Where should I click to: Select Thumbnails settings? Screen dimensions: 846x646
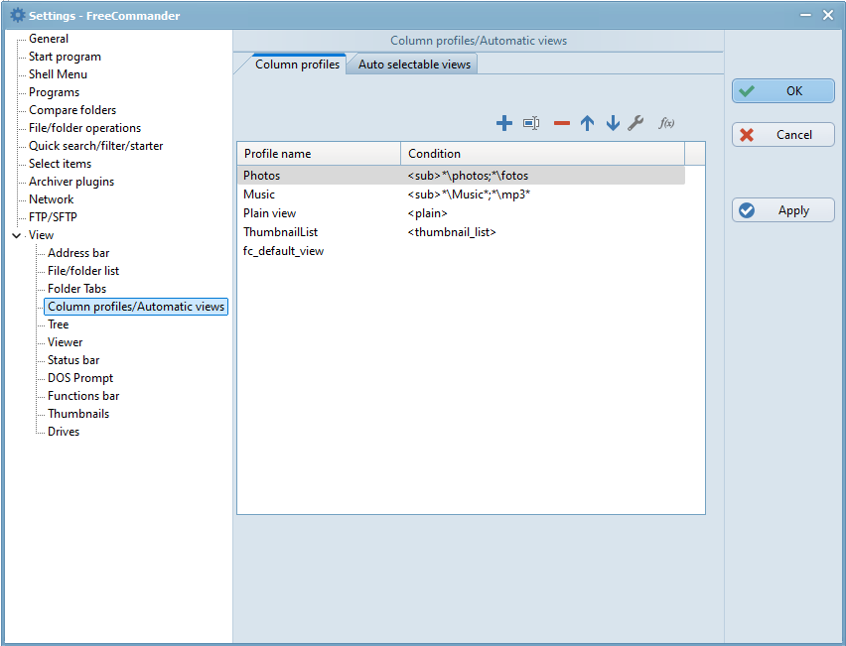[x=78, y=414]
